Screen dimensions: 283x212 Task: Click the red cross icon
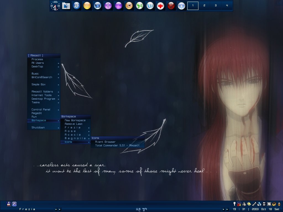pos(161,6)
